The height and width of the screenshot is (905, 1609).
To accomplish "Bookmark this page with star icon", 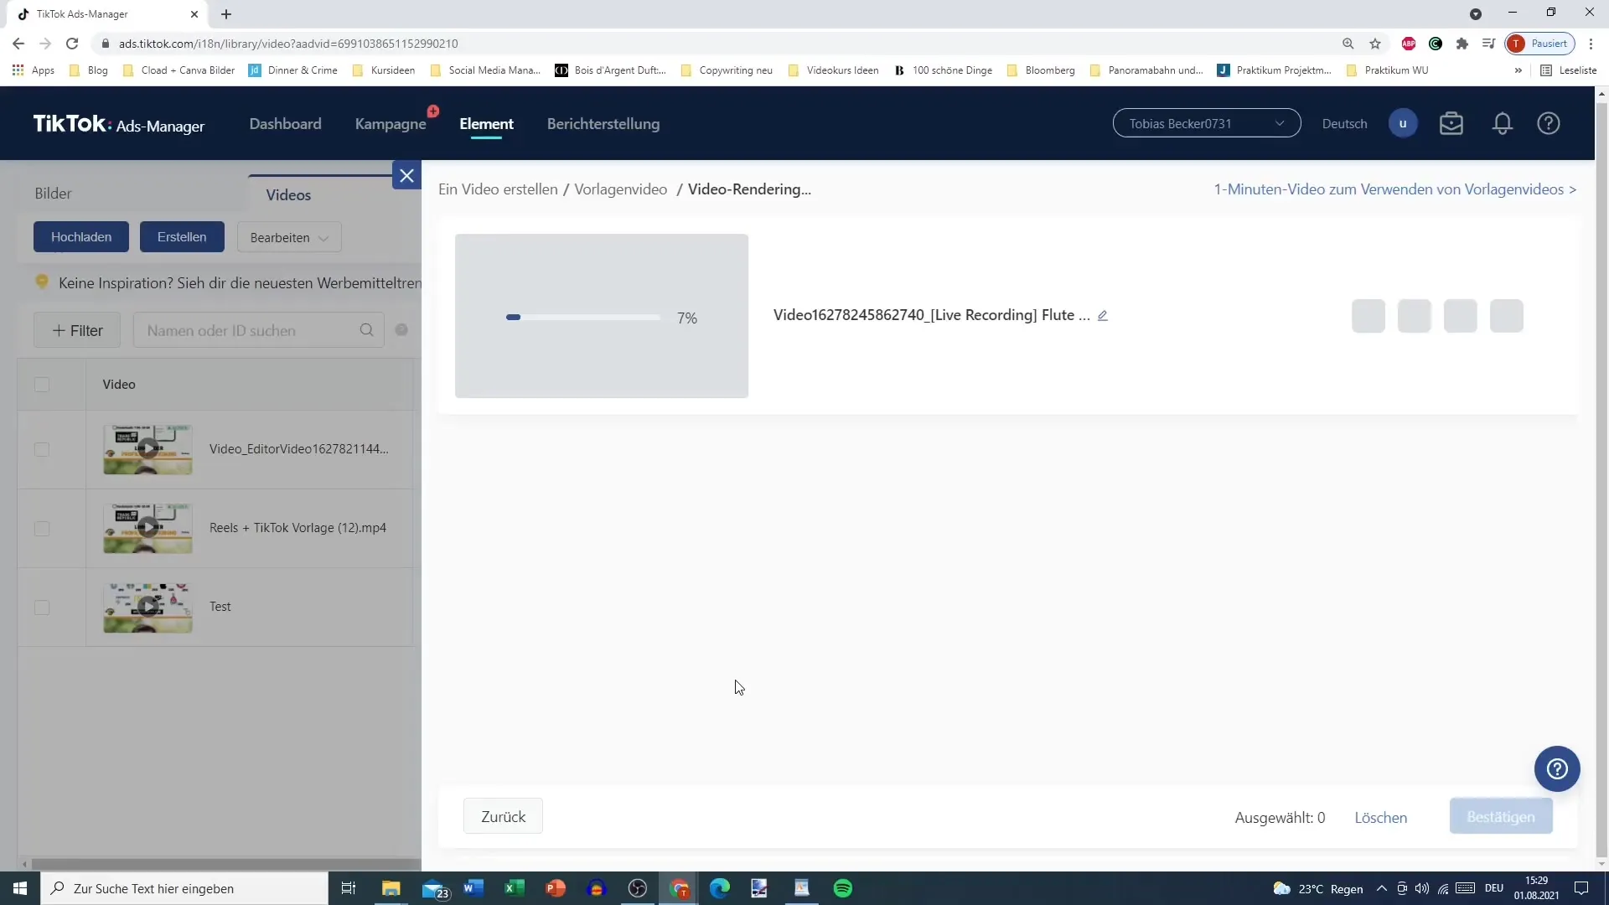I will [x=1375, y=44].
